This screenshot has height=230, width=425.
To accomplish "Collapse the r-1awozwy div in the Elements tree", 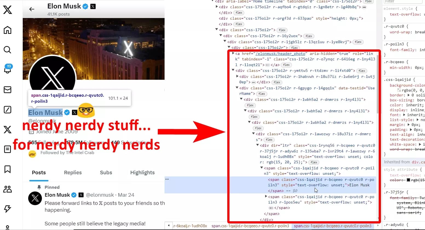I will click(x=253, y=134).
